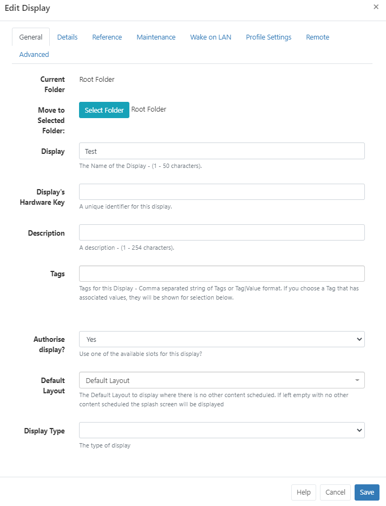Open the Authorise display dropdown

[x=221, y=339]
